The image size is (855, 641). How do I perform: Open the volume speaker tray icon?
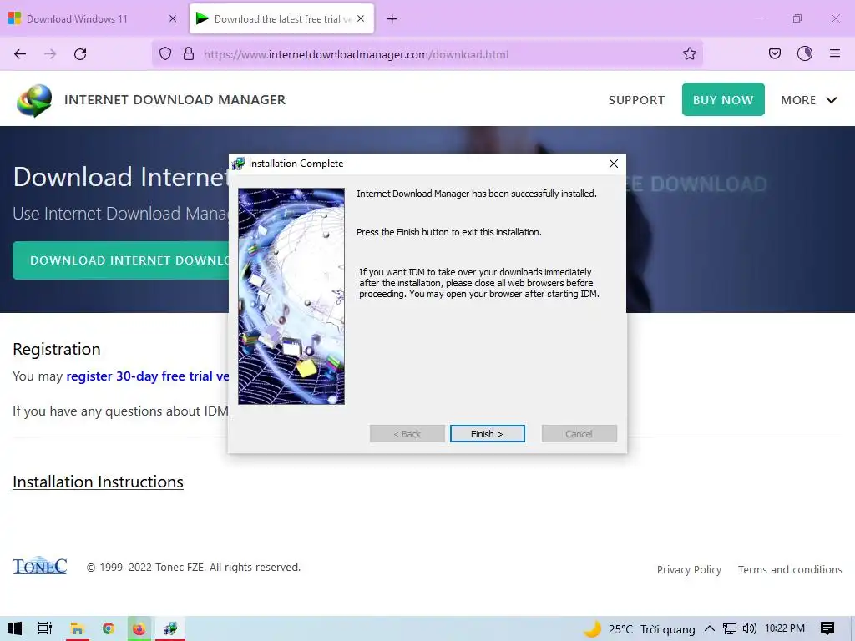[x=750, y=628]
